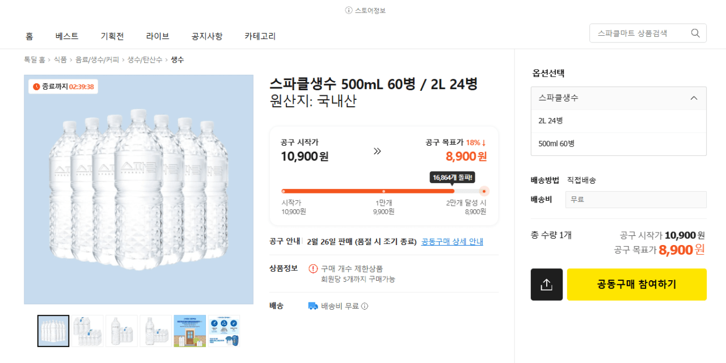Collapse the 스파클생수 option dropdown

694,98
